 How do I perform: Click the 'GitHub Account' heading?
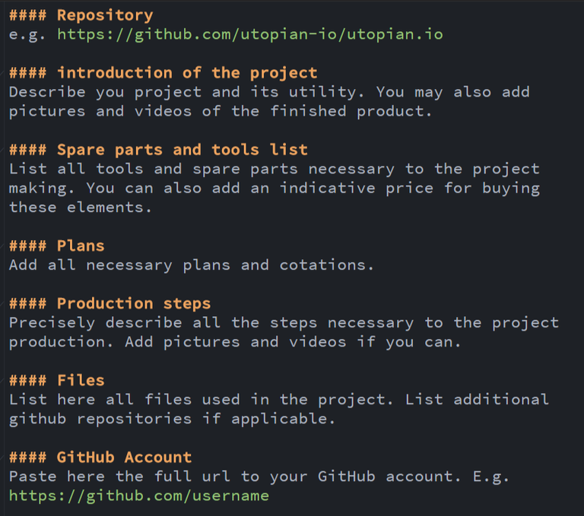coord(124,457)
